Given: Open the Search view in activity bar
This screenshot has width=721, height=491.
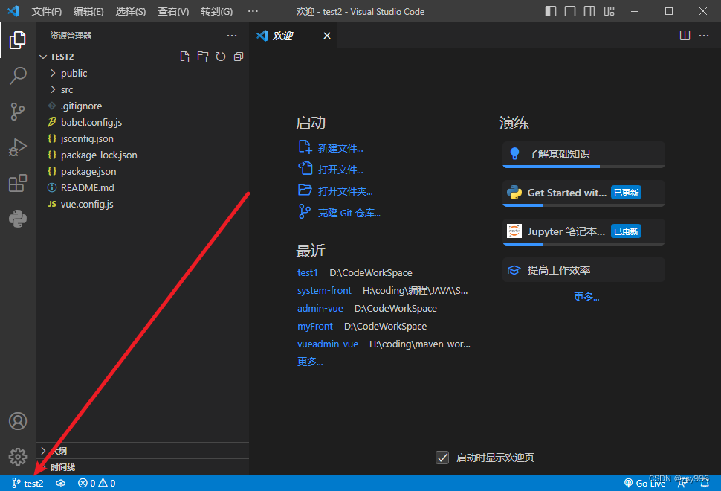Looking at the screenshot, I should click(x=18, y=75).
